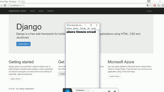The height and width of the screenshot is (92, 164).
Task: Bookmark this page with the star icon
Action: click(x=150, y=5)
